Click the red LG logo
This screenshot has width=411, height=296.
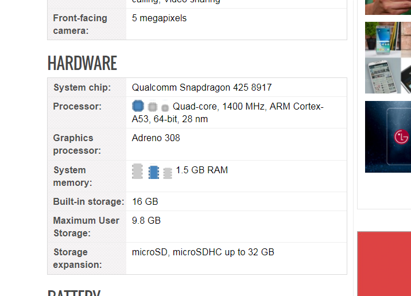401,137
